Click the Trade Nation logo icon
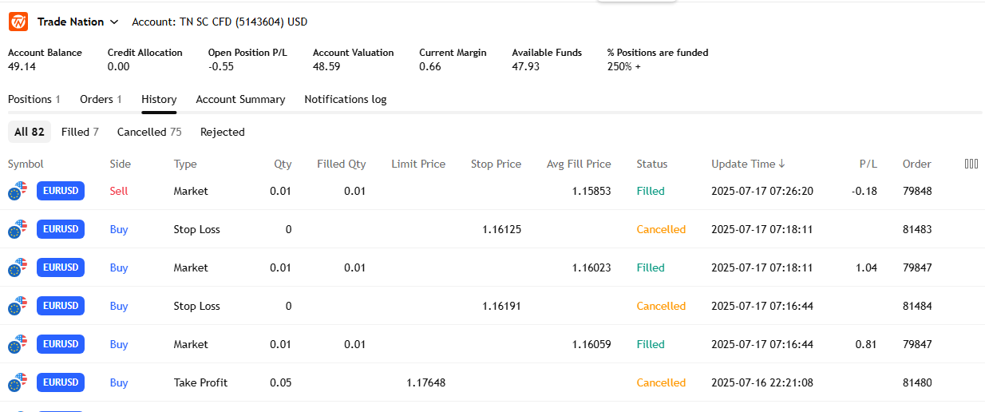 [x=18, y=22]
